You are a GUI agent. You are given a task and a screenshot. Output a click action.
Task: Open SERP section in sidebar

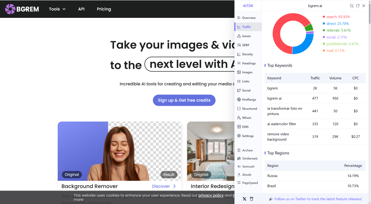(x=248, y=45)
